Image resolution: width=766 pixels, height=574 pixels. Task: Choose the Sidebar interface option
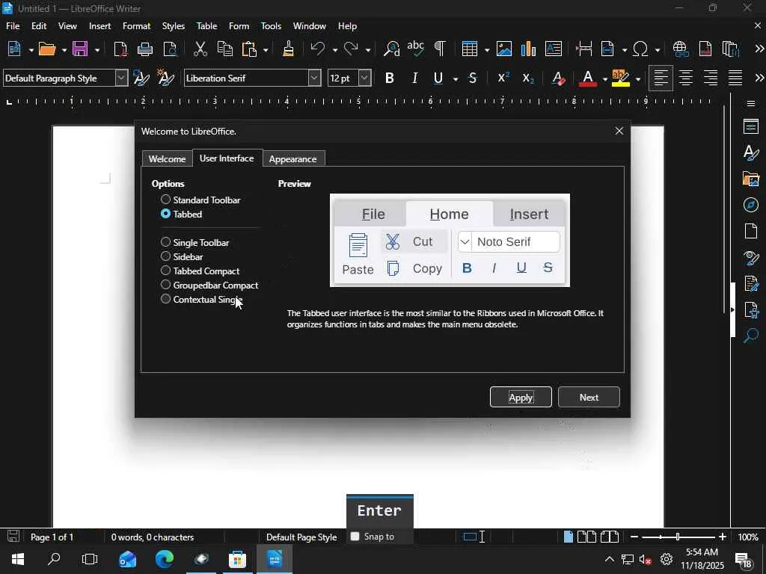click(x=182, y=257)
